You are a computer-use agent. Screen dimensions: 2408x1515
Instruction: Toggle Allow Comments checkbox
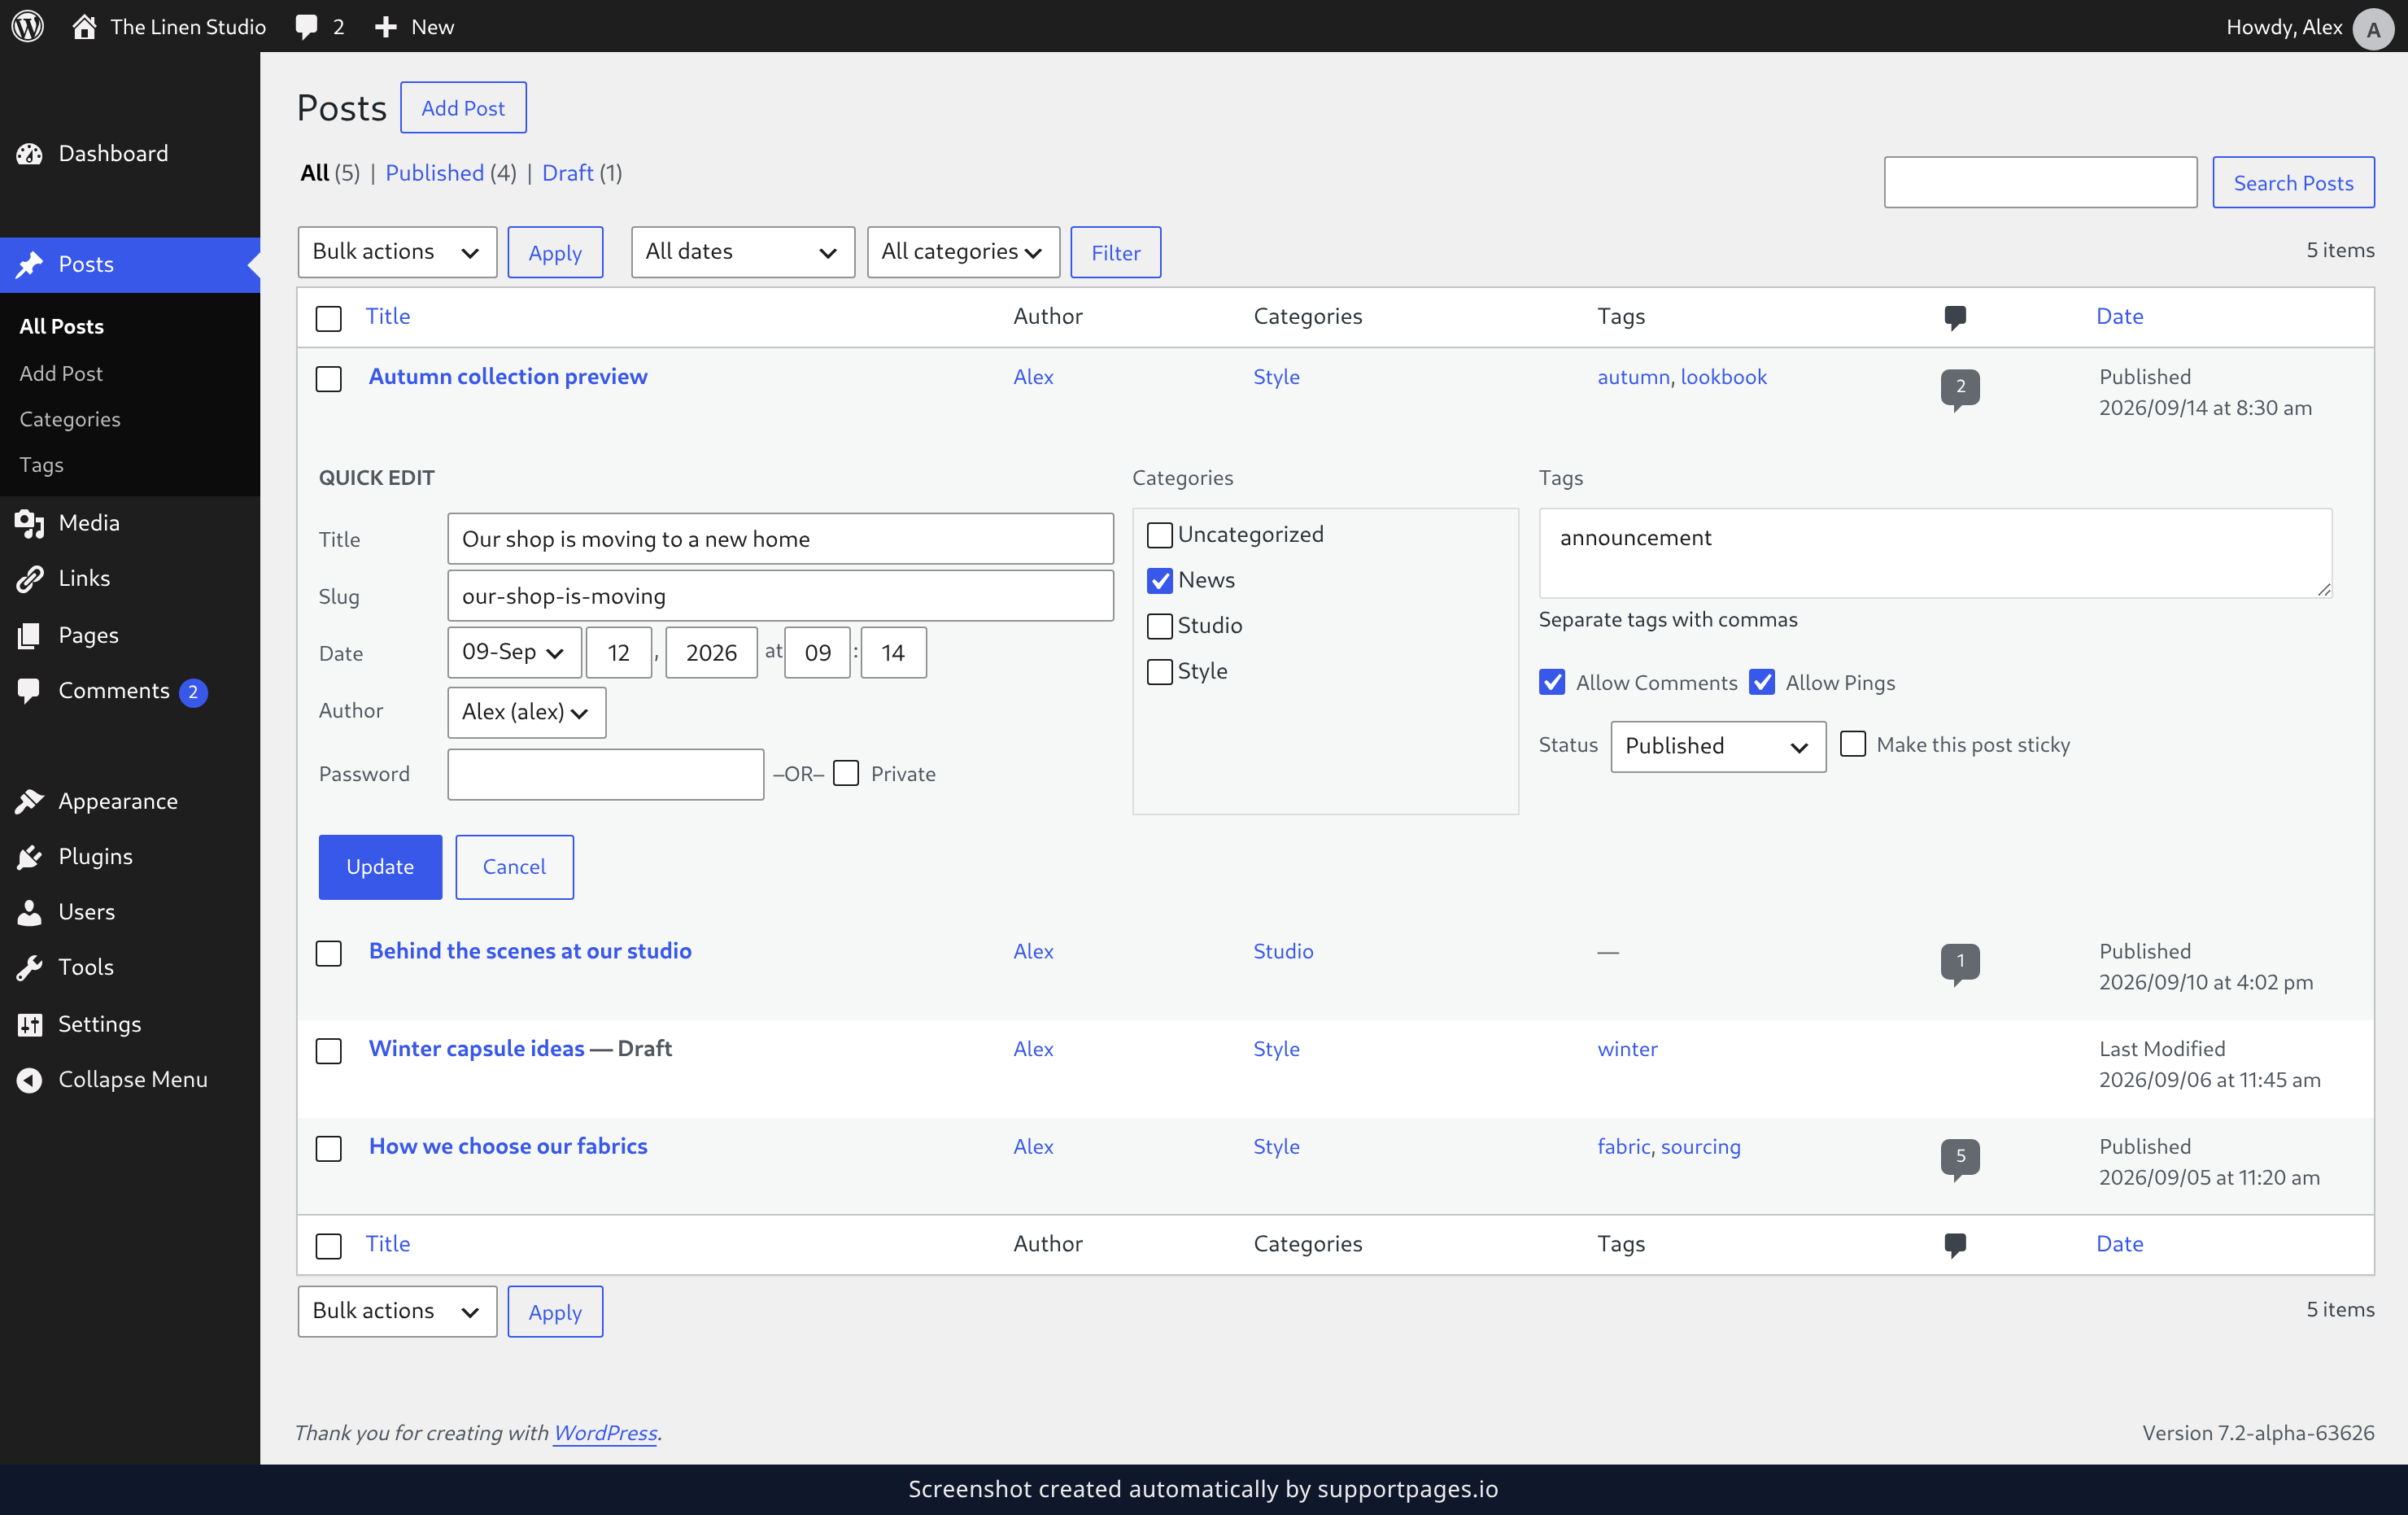coord(1552,683)
